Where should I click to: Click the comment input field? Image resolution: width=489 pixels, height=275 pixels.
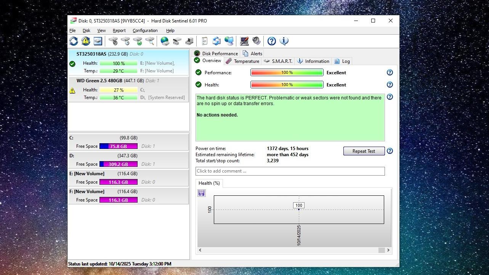(x=290, y=171)
